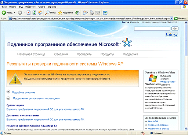This screenshot has width=188, height=135.
Task: Click the Edit toolbar icon
Action: 98,13
